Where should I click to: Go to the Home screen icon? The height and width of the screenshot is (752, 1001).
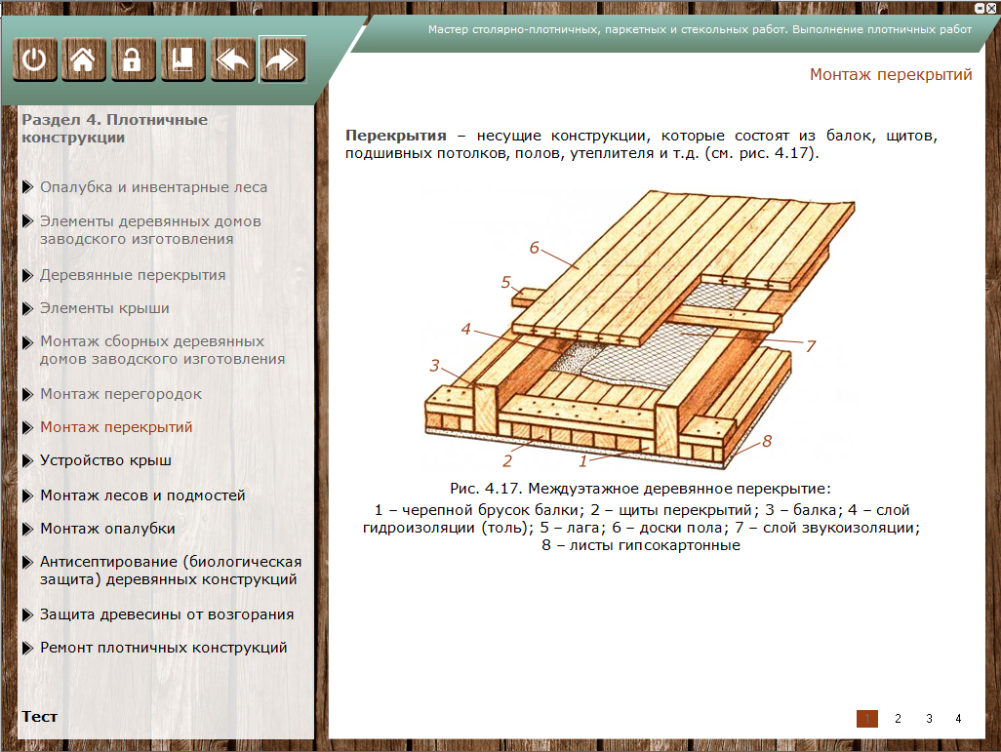(84, 60)
